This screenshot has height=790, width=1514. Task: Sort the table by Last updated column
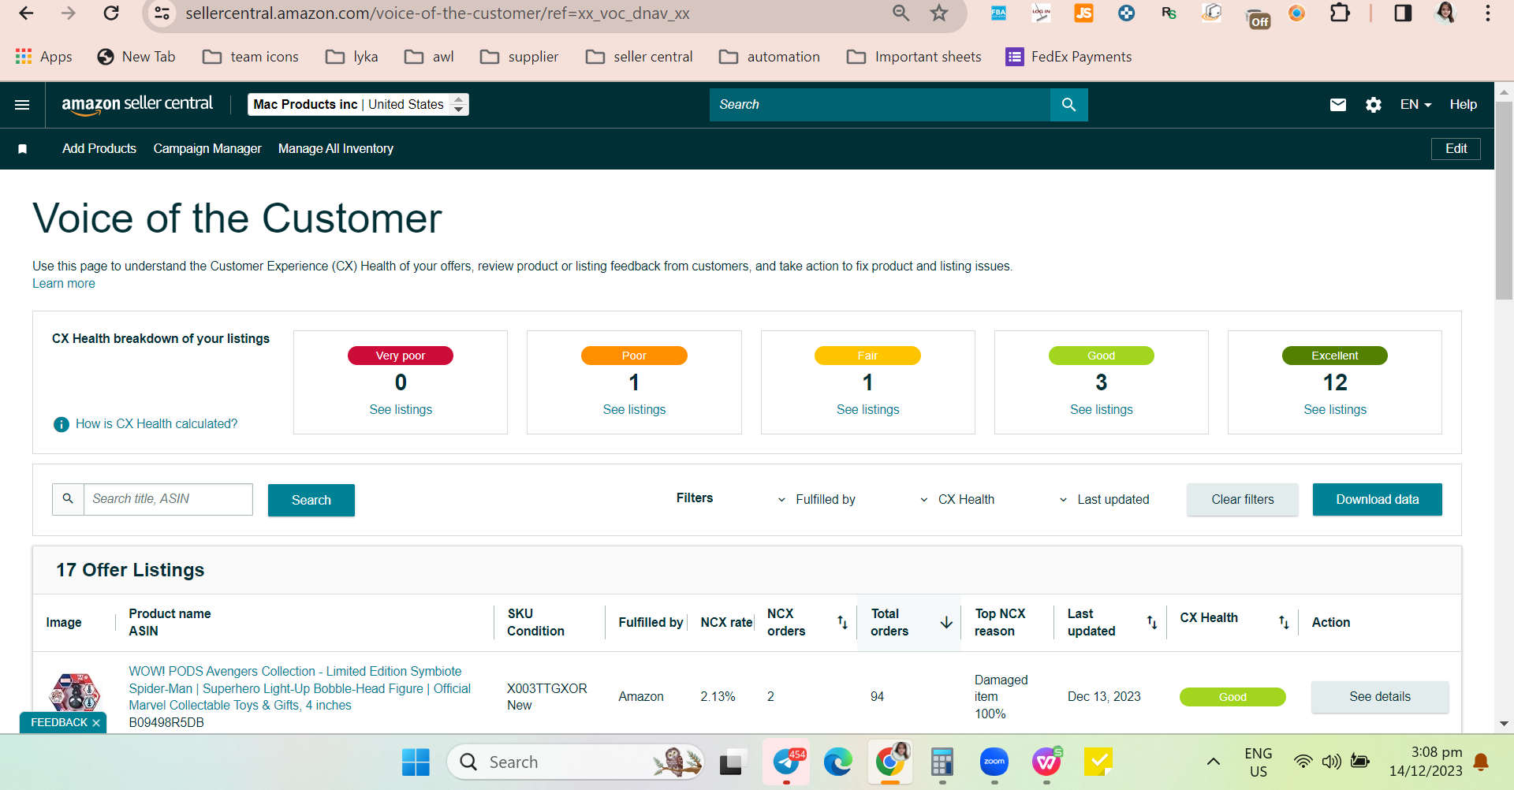(x=1152, y=622)
